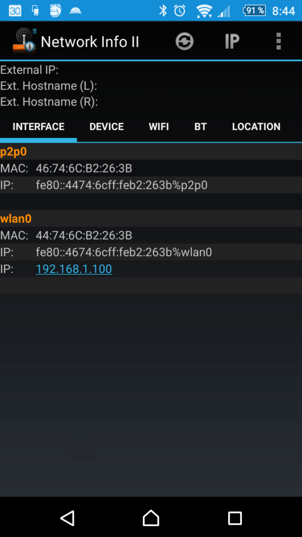Open the 192.168.1.100 IP link
The width and height of the screenshot is (302, 537).
[x=74, y=269]
